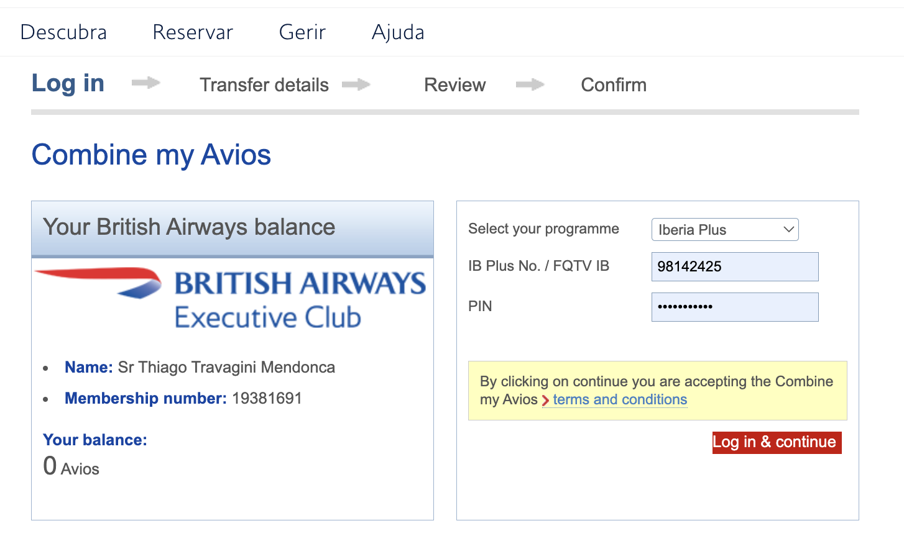Click the Executive Club logo text
Screen dimensions: 904x549
[x=268, y=317]
